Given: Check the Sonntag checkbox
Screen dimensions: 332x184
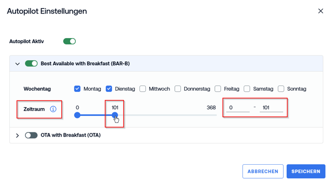Looking at the screenshot, I should click(x=281, y=88).
